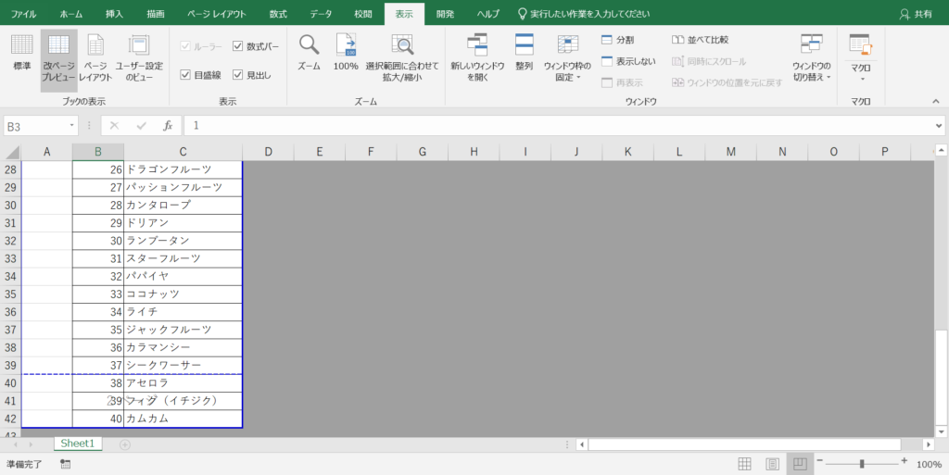This screenshot has height=475, width=949.
Task: Select cell containing ドラゴンフルーツ
Action: click(183, 169)
